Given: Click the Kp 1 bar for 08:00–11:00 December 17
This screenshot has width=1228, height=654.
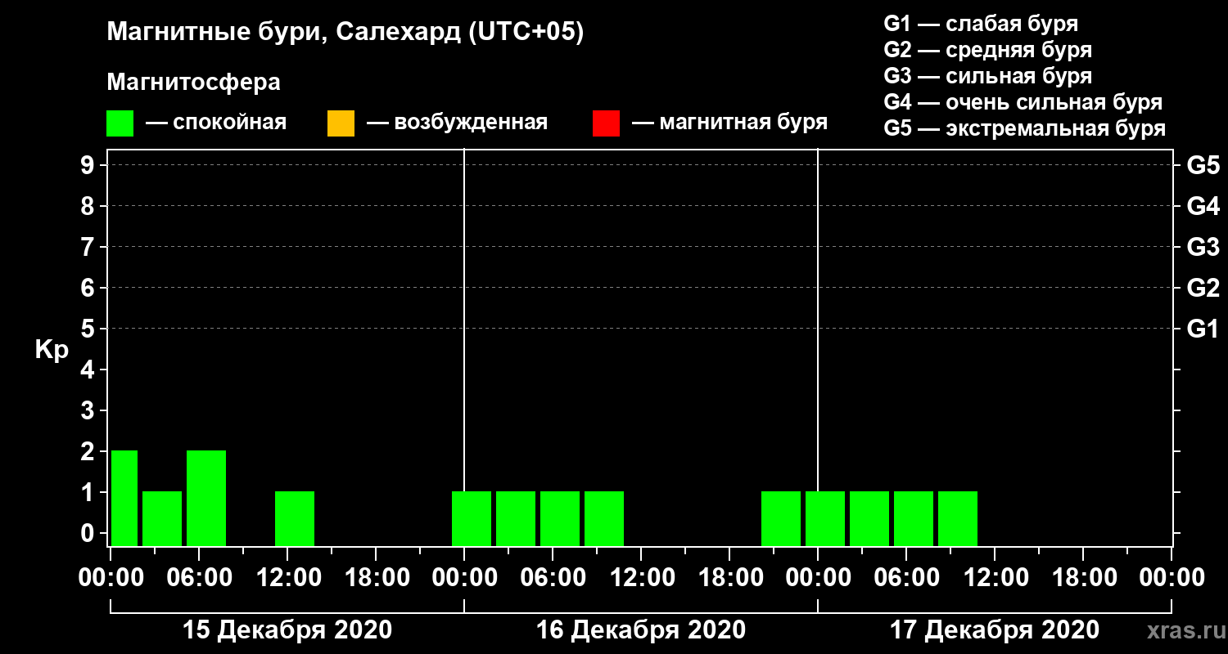Looking at the screenshot, I should [x=958, y=518].
